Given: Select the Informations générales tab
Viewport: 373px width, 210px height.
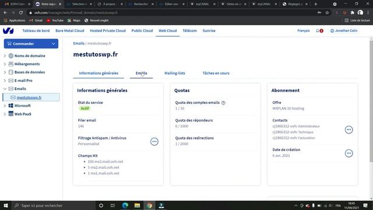Looking at the screenshot, I should (98, 73).
